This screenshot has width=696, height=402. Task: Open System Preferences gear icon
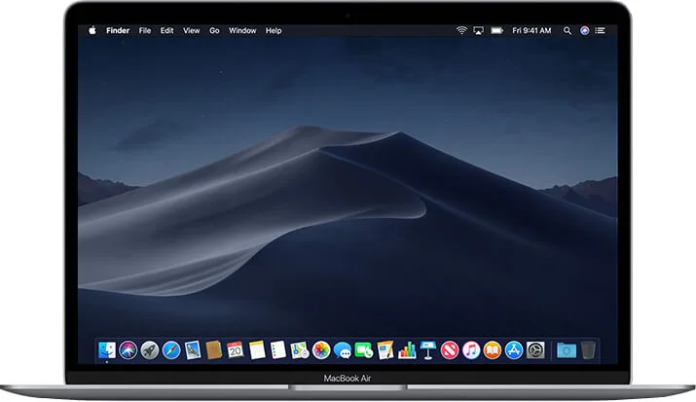tap(535, 350)
